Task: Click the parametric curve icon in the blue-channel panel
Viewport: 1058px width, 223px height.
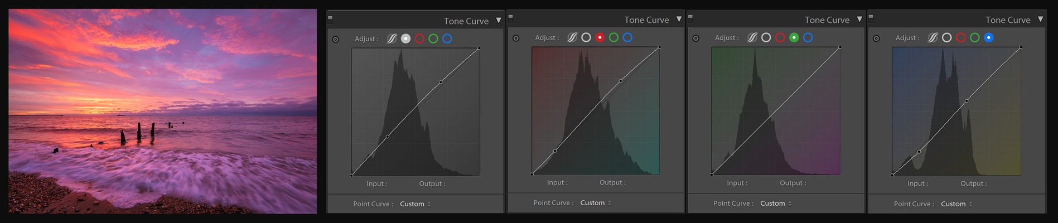Action: (933, 37)
